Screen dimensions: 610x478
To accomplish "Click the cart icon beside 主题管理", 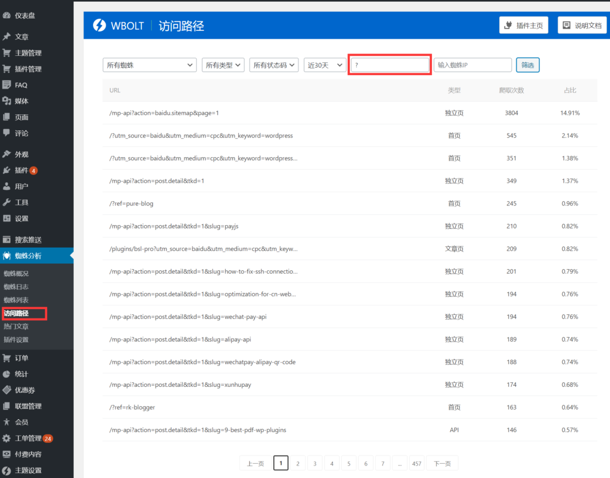I will (x=7, y=53).
